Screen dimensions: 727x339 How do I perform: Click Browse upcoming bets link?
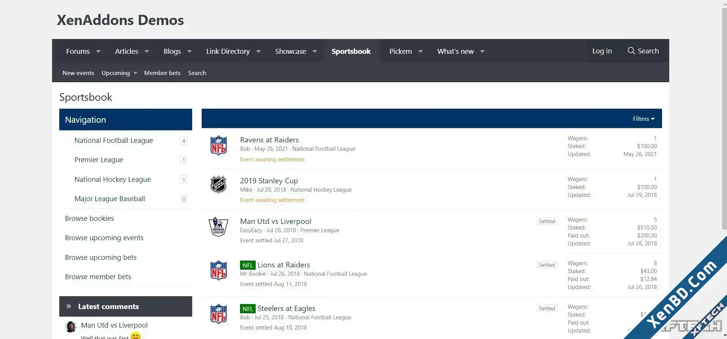point(101,258)
